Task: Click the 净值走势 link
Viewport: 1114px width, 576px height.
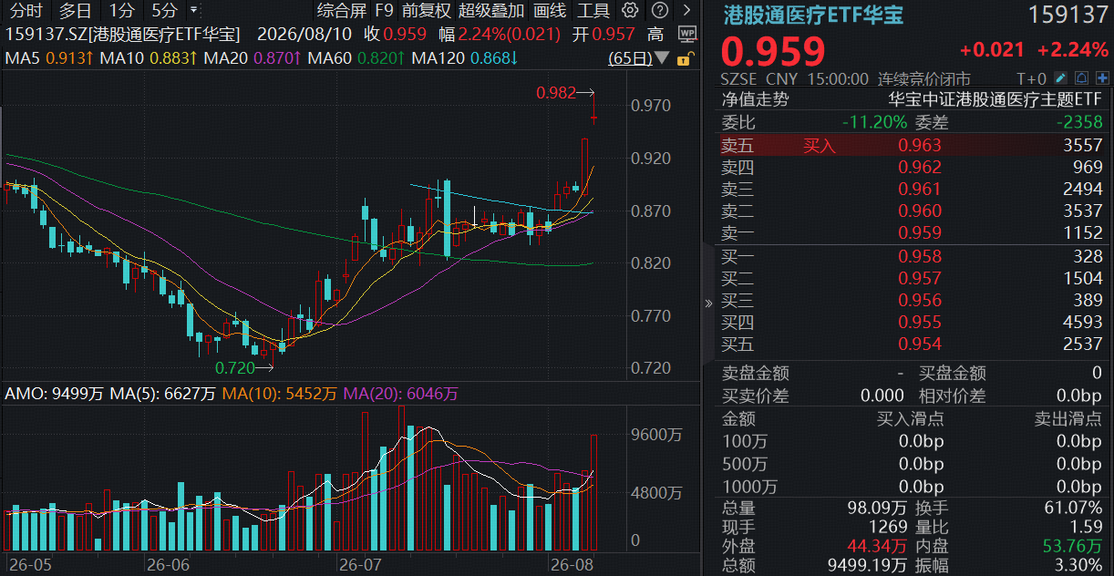Action: tap(756, 100)
